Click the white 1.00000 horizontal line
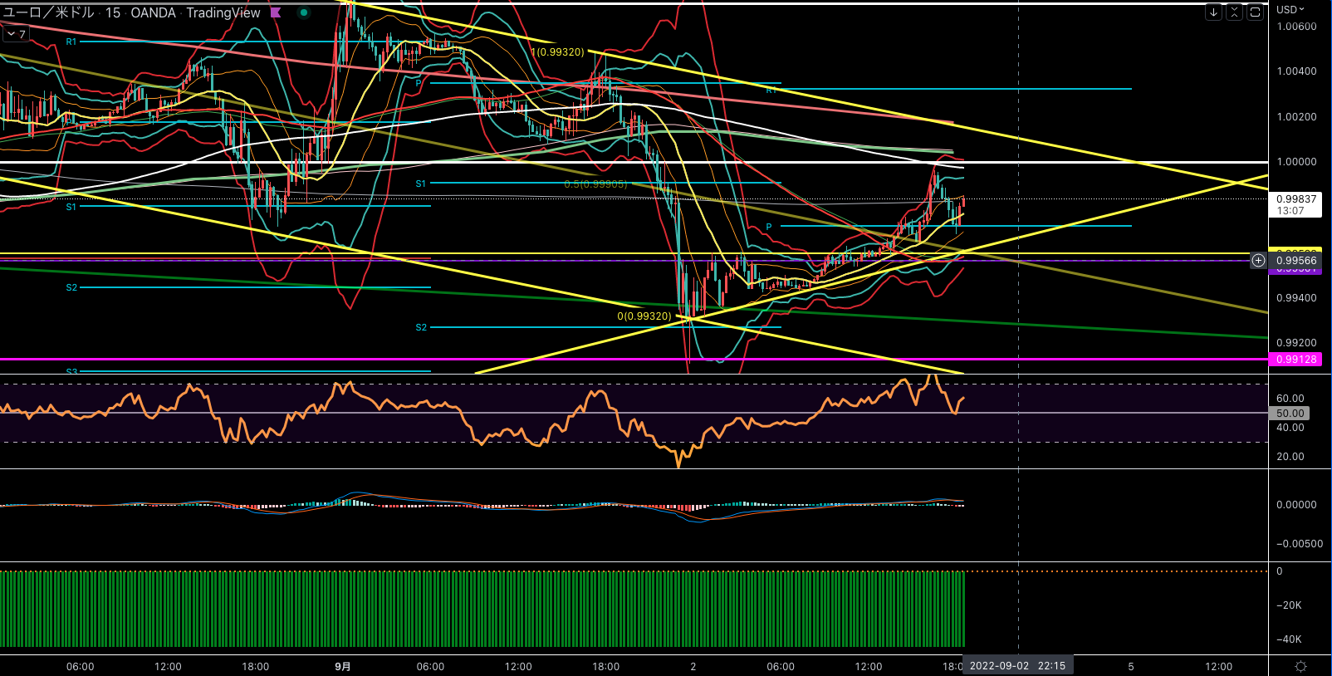 tap(1080, 162)
